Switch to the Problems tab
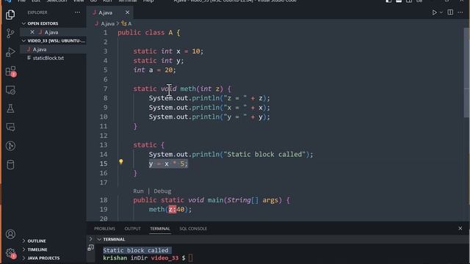This screenshot has width=470, height=264. 104,229
